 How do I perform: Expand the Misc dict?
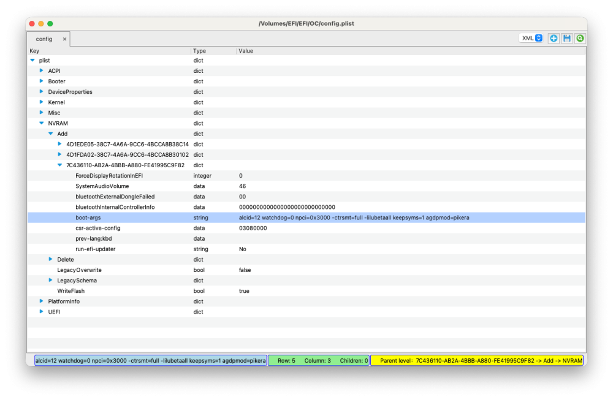click(x=42, y=113)
